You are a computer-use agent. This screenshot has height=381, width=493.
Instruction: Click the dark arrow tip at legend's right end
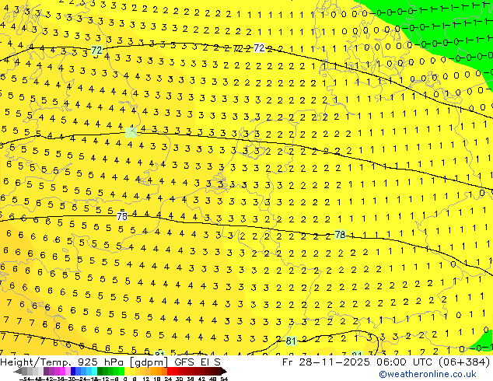224,371
